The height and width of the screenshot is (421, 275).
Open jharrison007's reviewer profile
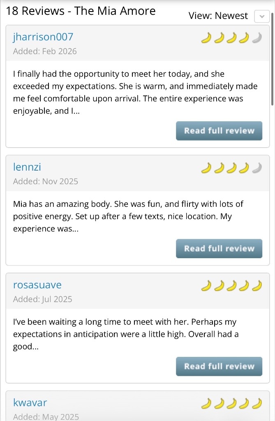[43, 37]
